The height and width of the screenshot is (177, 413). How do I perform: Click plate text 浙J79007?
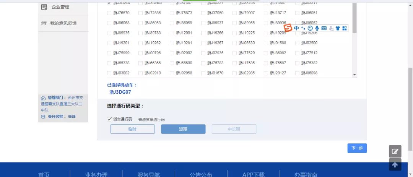(x=247, y=13)
